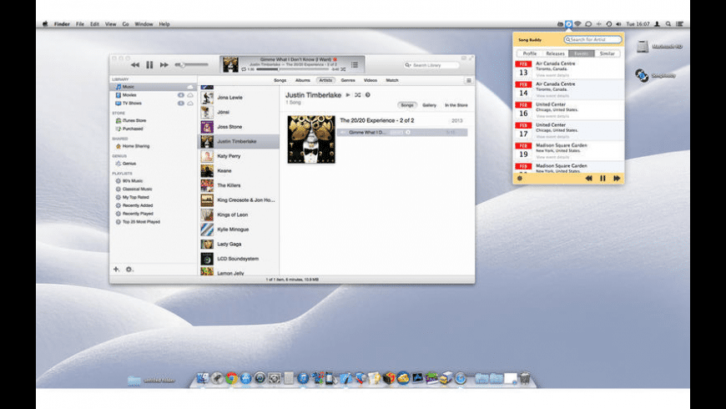Image resolution: width=726 pixels, height=409 pixels.
Task: Open the Go menu
Action: 125,24
